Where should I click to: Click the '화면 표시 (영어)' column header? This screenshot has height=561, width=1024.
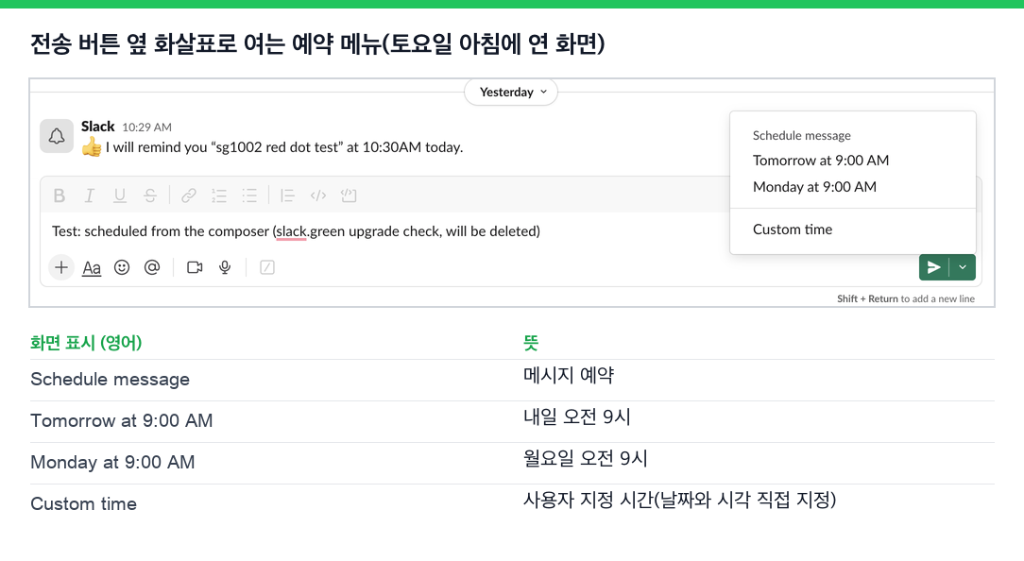coord(86,342)
